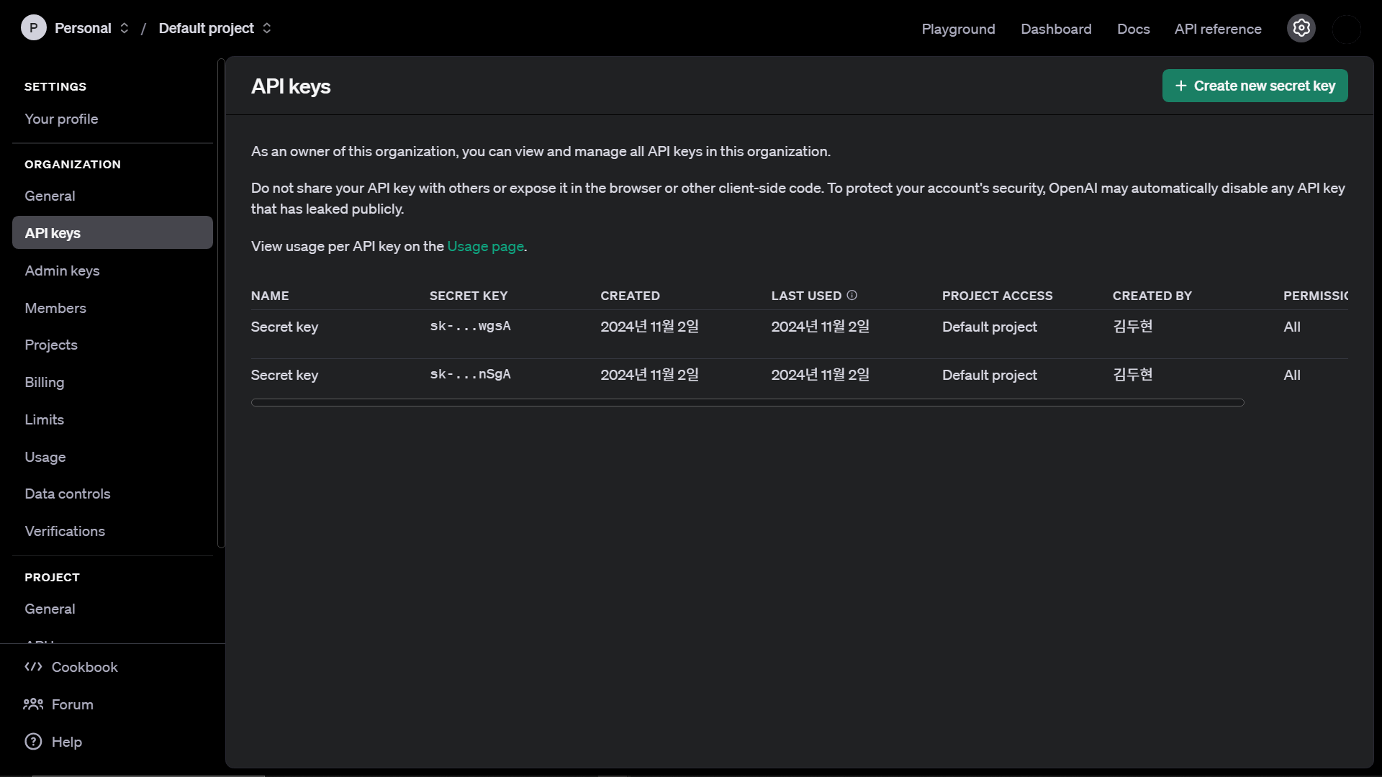Open the Cookbook section
This screenshot has width=1382, height=777.
coord(84,667)
